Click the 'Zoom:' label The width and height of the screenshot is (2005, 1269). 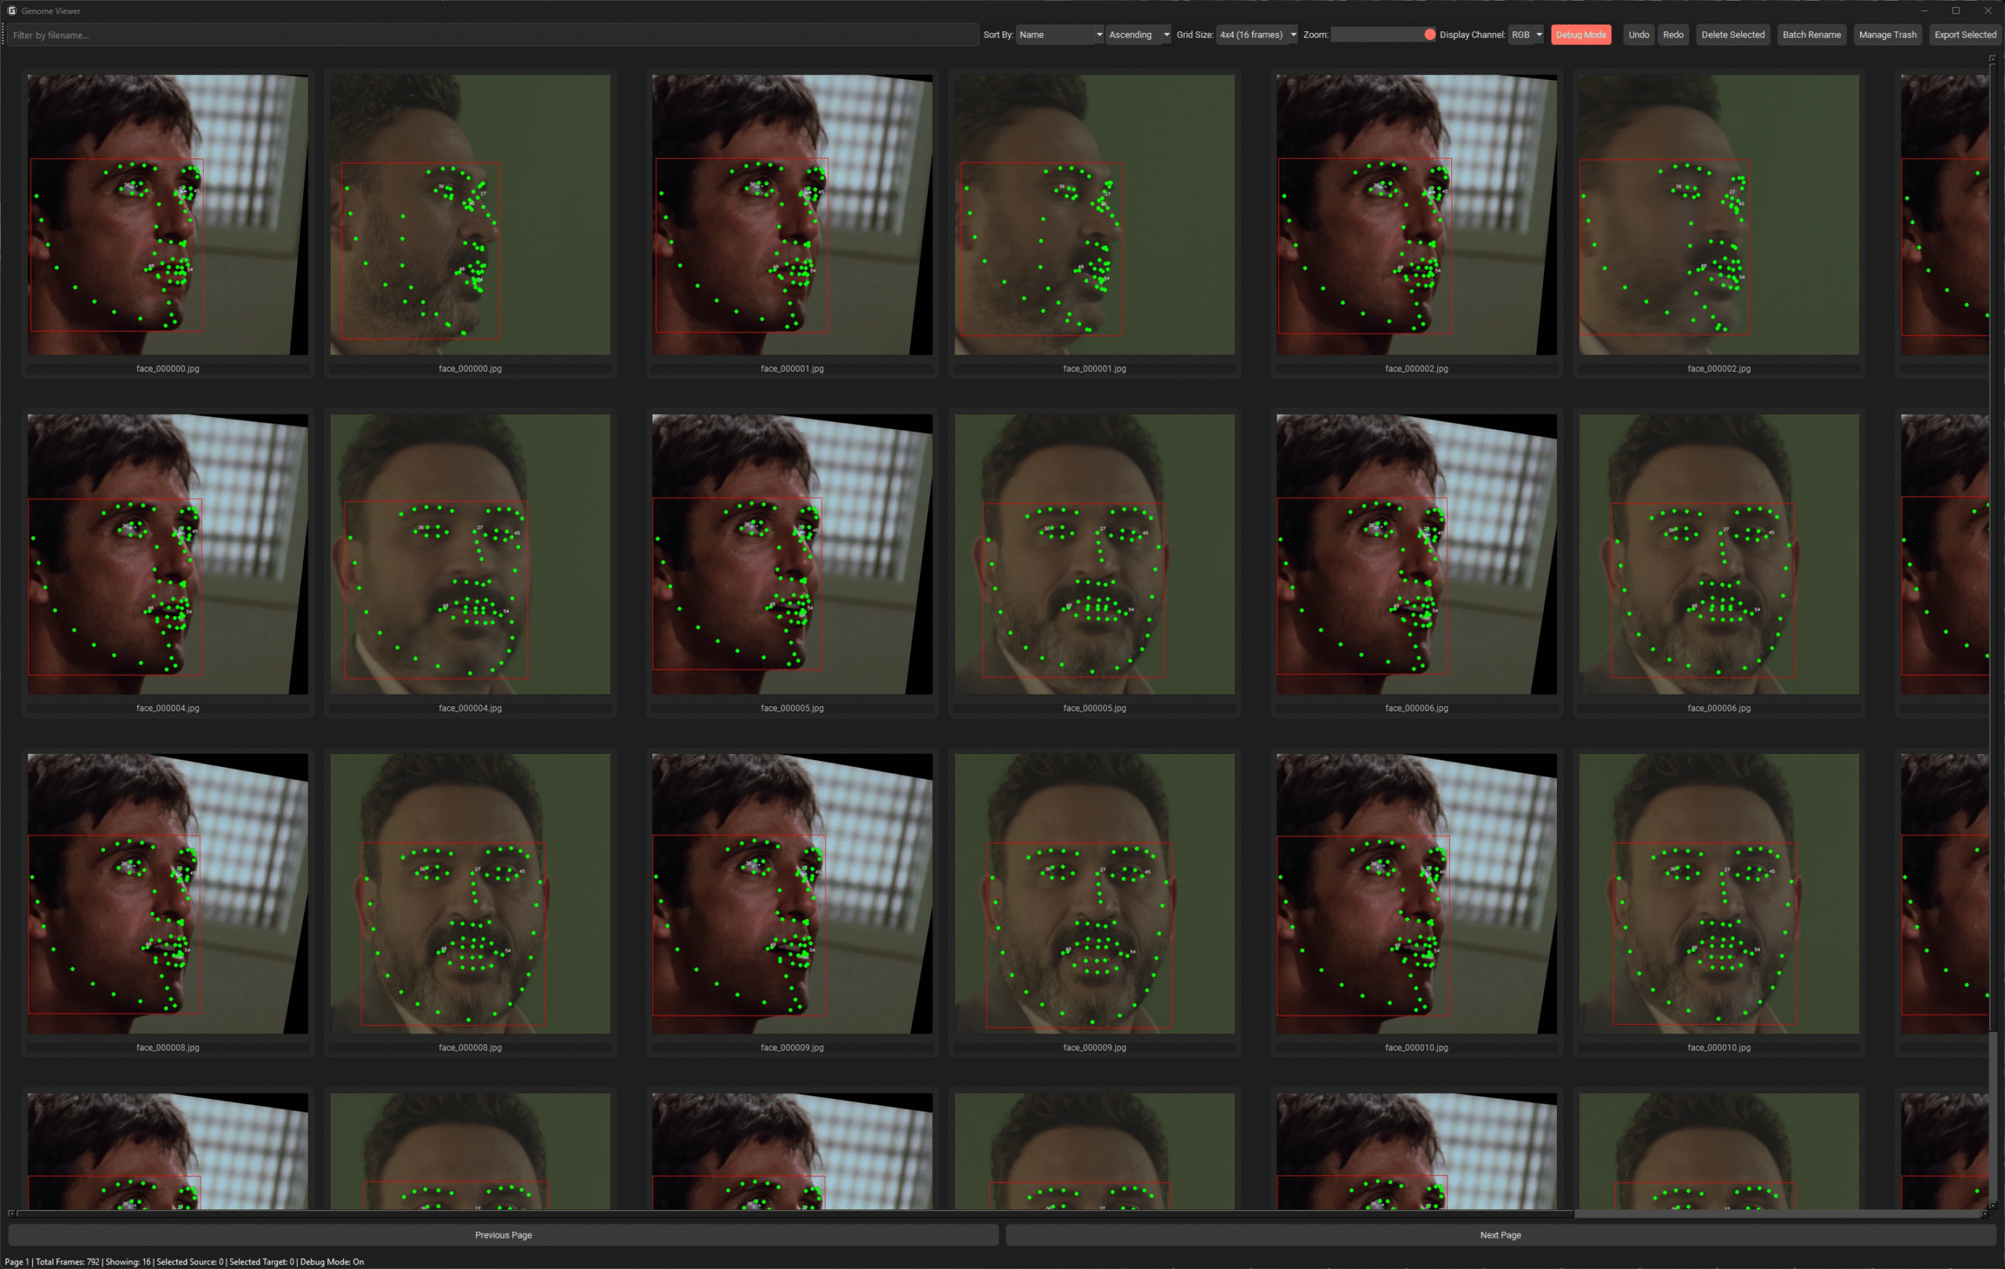tap(1315, 35)
